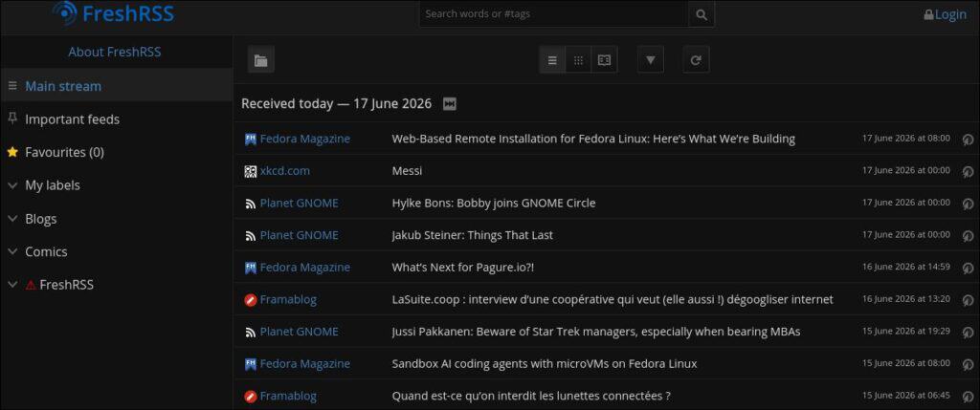This screenshot has width=980, height=410.
Task: Click the Favourites star icon
Action: [x=11, y=152]
